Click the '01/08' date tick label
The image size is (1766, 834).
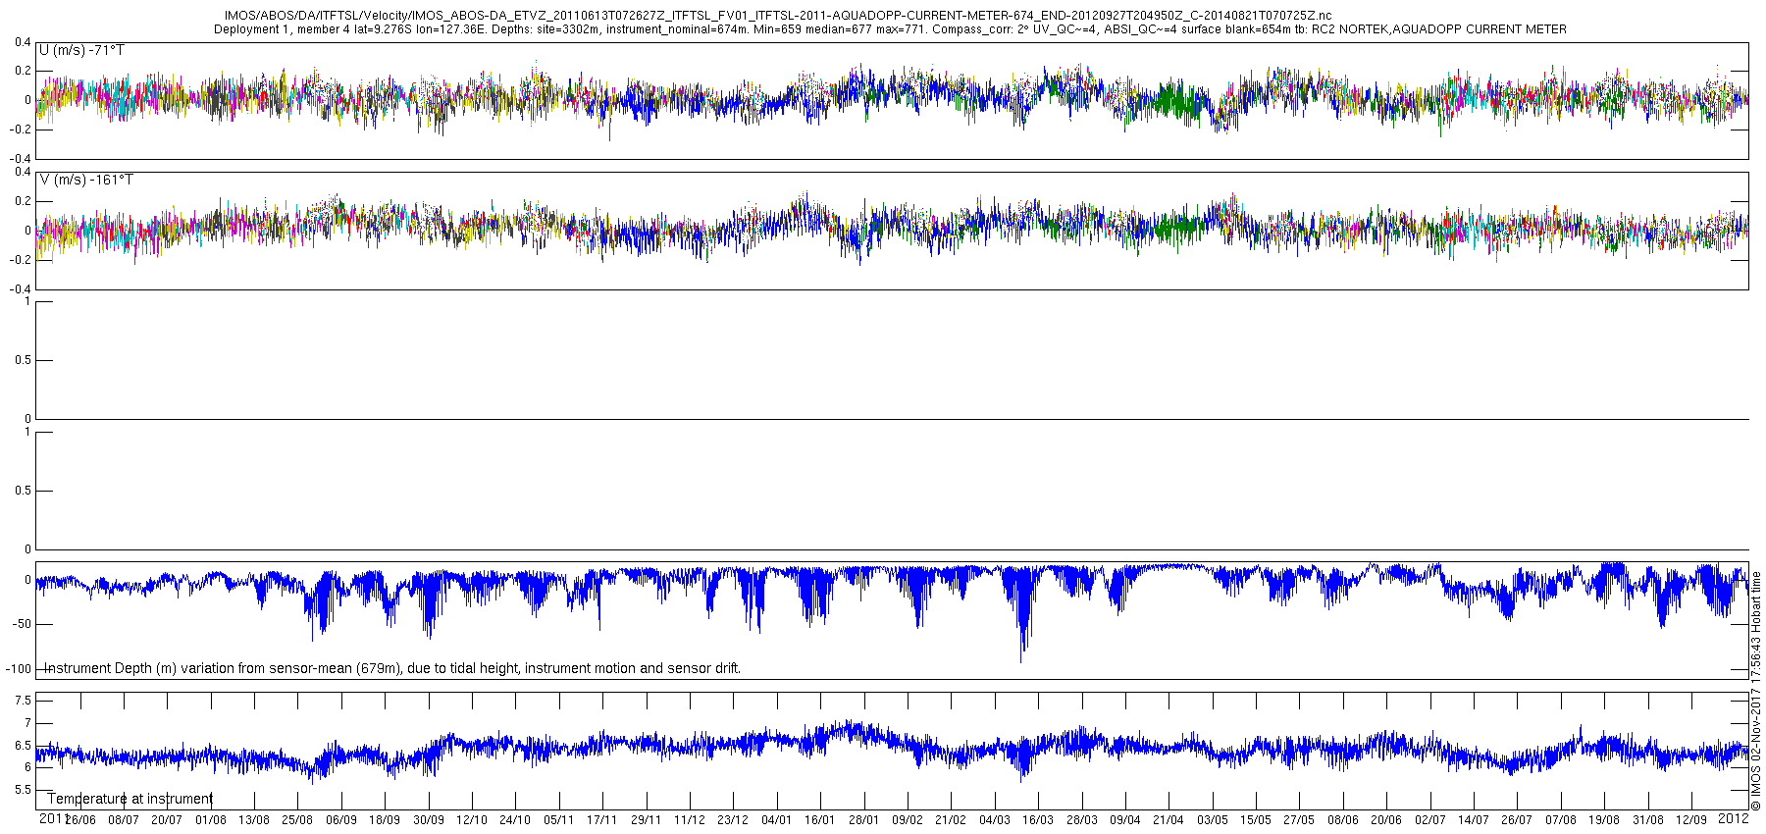tap(211, 820)
